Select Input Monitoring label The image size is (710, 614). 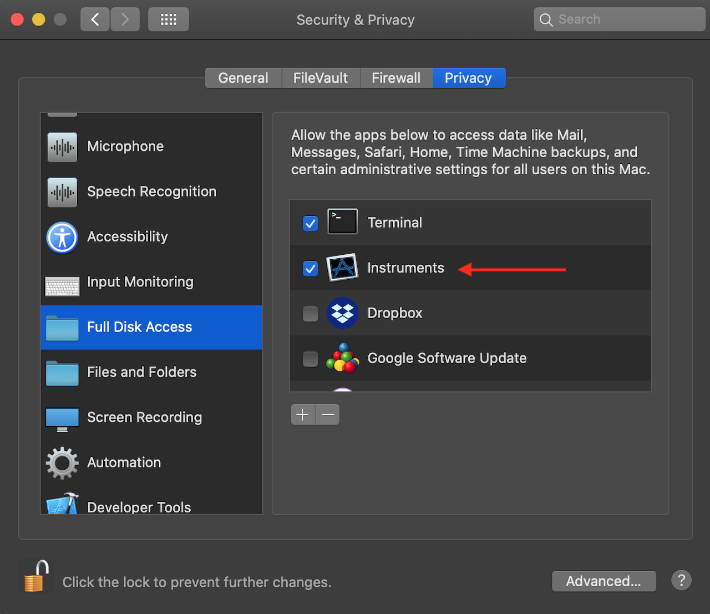click(x=140, y=282)
